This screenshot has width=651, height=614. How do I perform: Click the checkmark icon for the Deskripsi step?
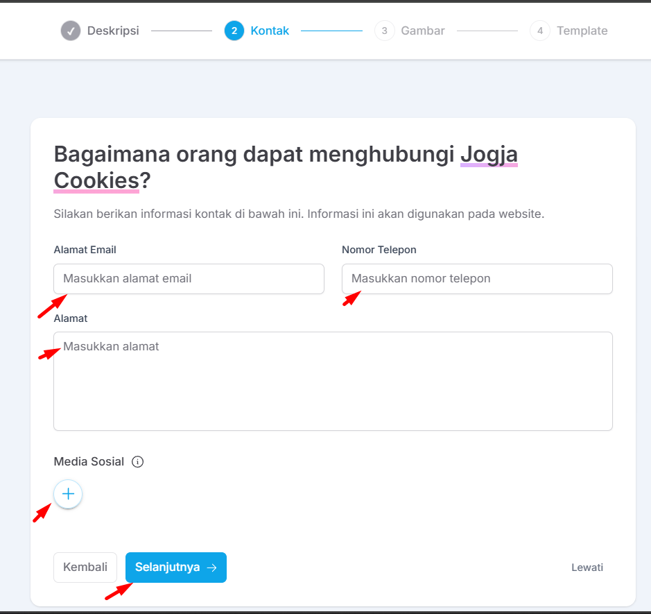(70, 31)
